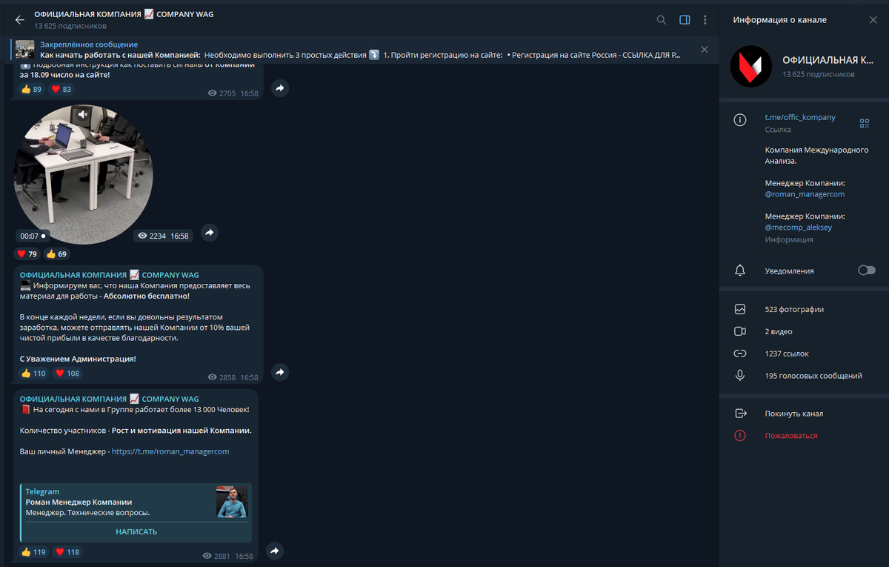889x567 pixels.
Task: Click the Абсолютно бесплатно post's sender name
Action: [x=109, y=274]
